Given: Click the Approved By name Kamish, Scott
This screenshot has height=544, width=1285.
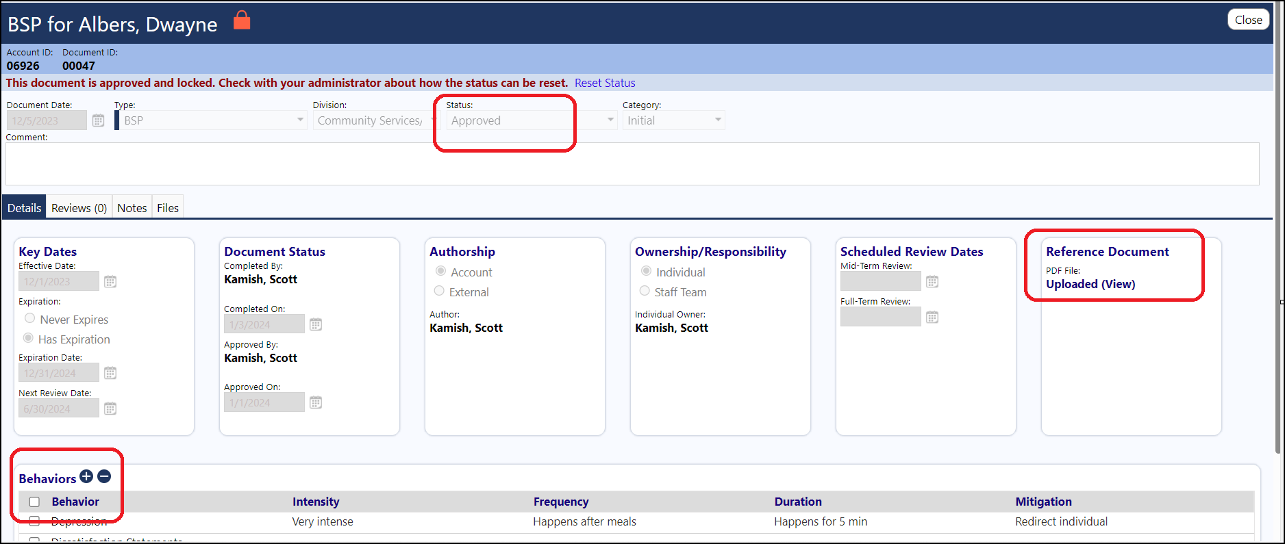Looking at the screenshot, I should [260, 358].
